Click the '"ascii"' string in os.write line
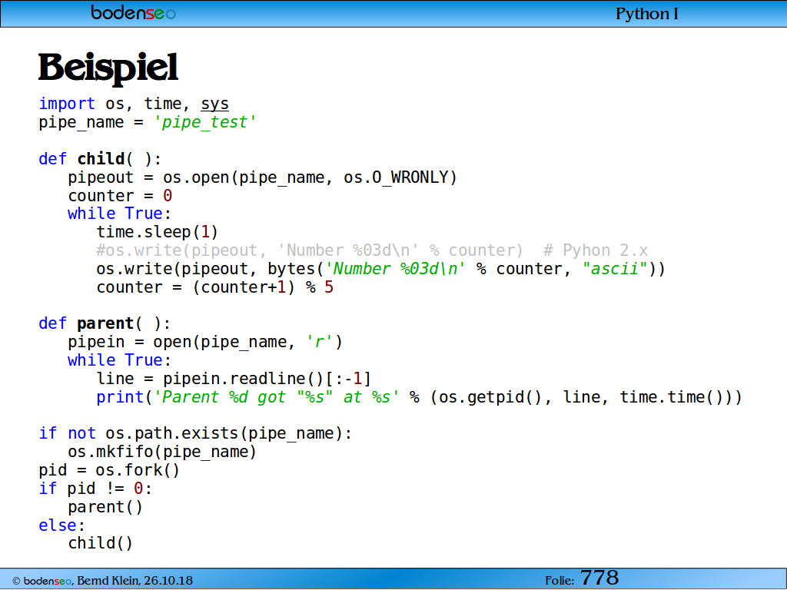 615,269
